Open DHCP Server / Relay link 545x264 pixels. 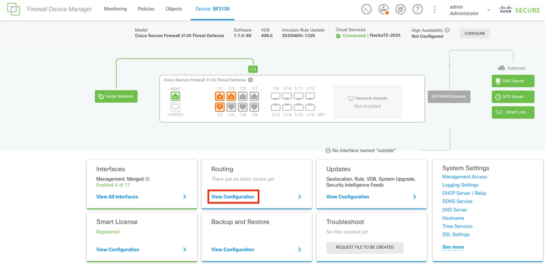click(464, 193)
